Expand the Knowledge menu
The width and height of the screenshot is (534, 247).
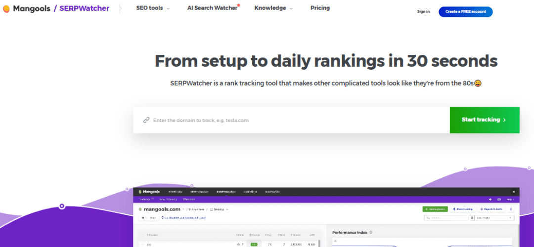[x=273, y=8]
